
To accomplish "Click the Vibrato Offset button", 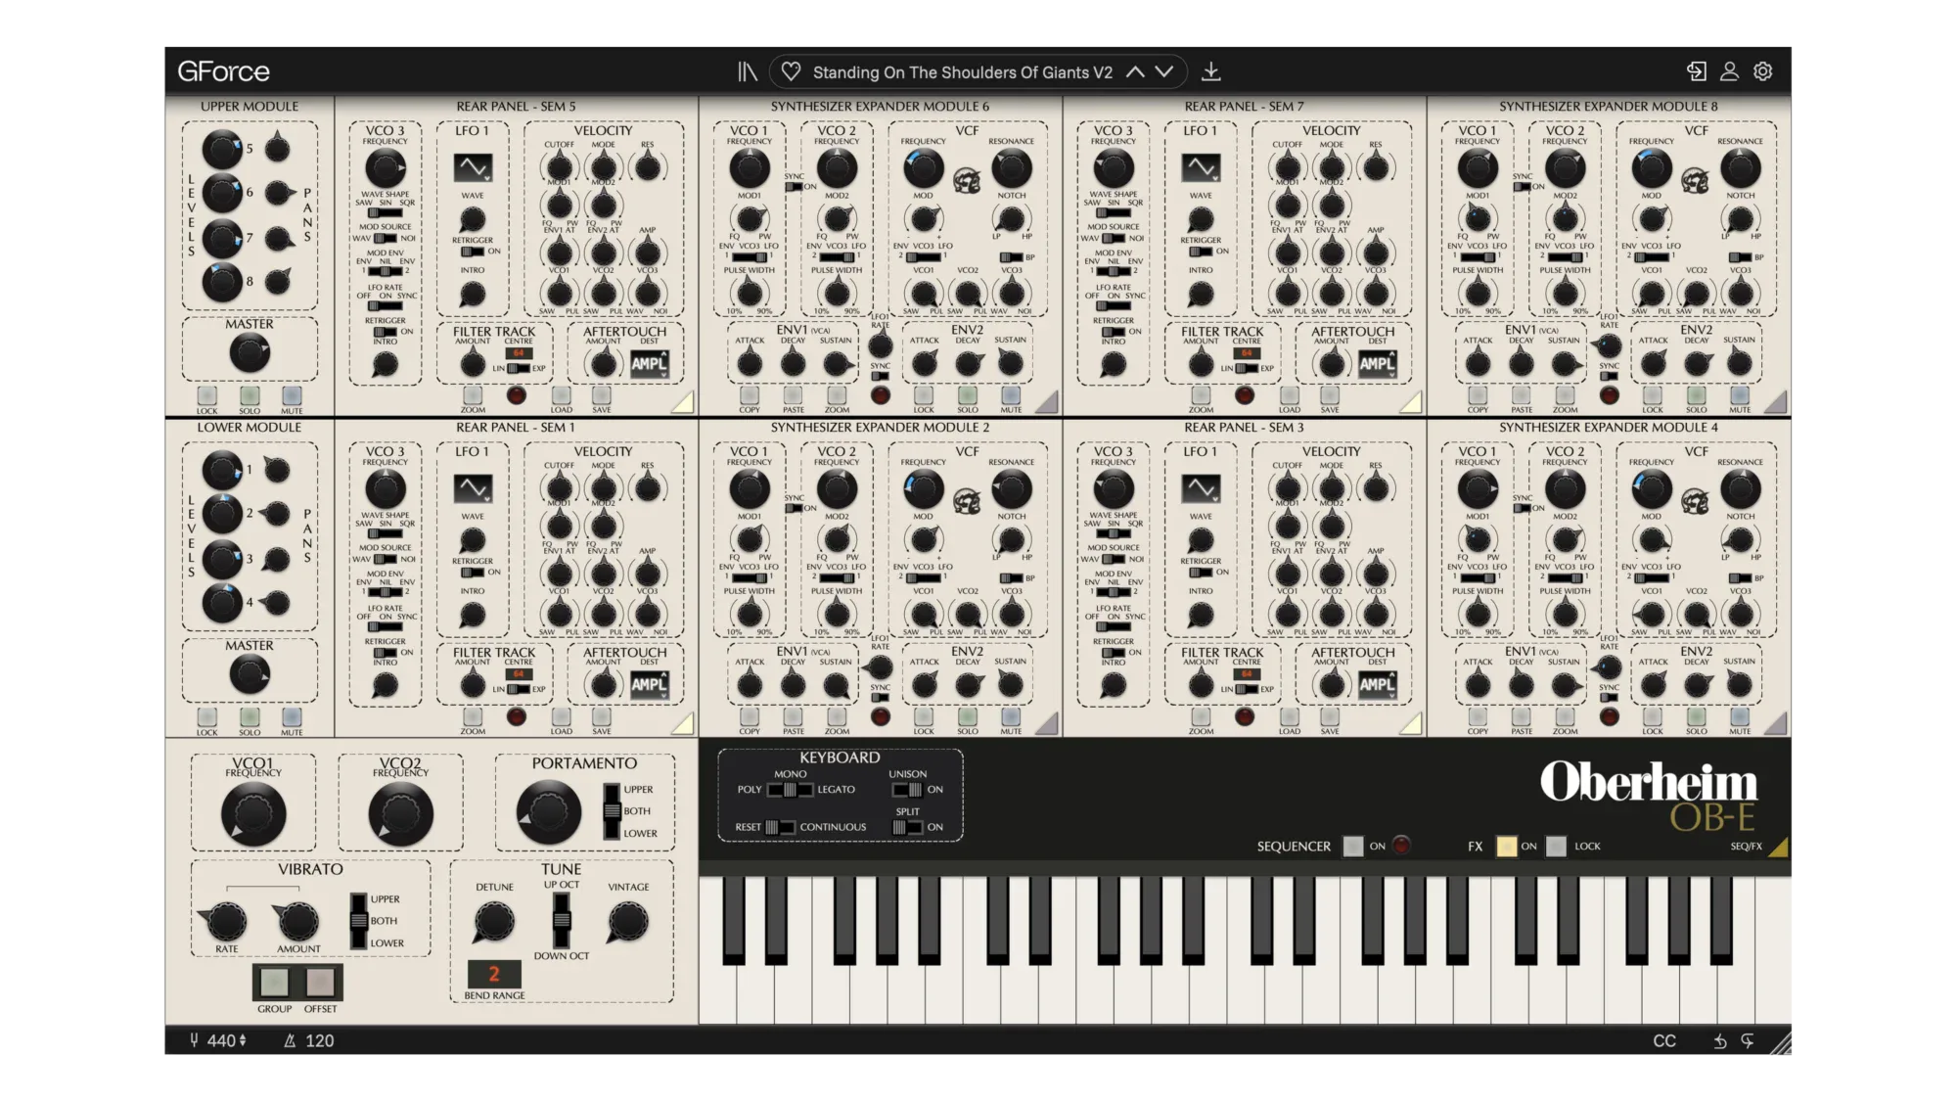I will point(320,982).
